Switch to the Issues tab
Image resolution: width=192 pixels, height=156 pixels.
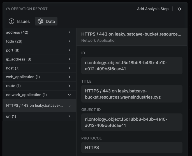point(19,21)
